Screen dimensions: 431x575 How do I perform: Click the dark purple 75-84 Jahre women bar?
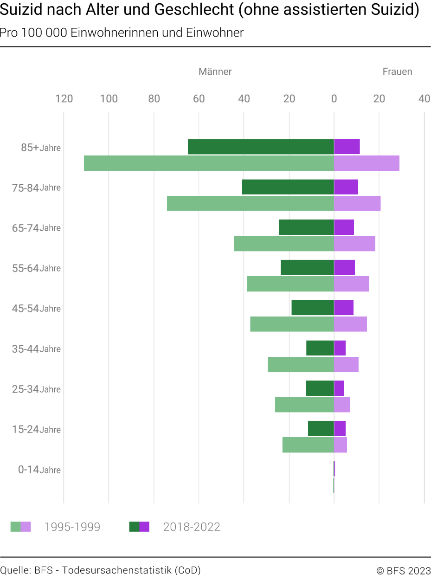(346, 187)
